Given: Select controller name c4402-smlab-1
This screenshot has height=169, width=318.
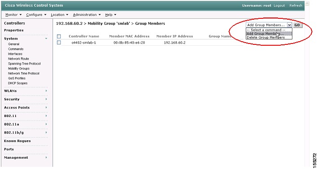Looking at the screenshot, I should 84,43.
